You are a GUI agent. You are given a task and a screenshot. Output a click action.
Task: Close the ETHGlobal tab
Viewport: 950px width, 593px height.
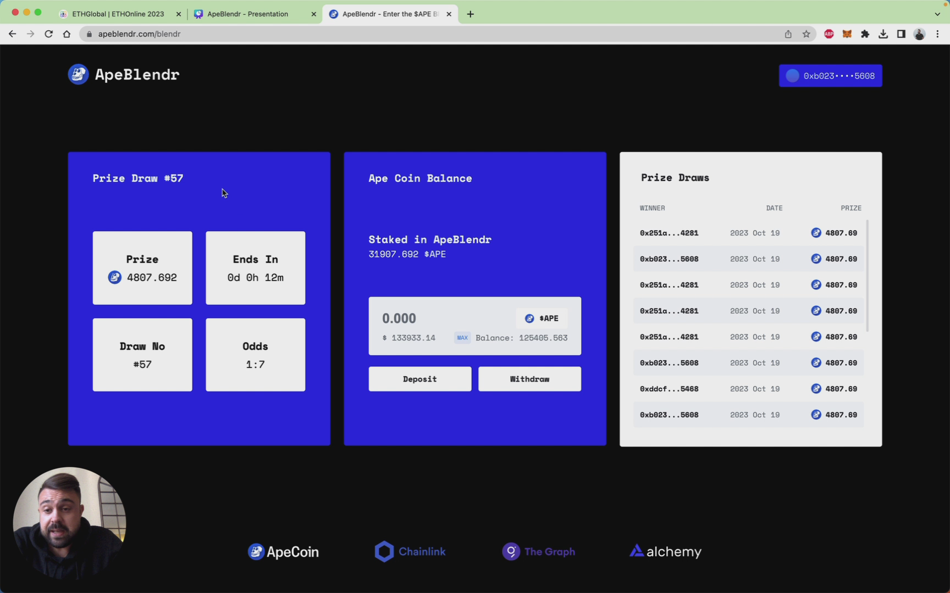click(178, 14)
